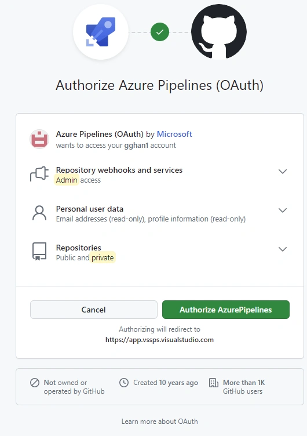The height and width of the screenshot is (436, 307).
Task: Click the 'Repository webhooks and services' title
Action: click(x=119, y=170)
